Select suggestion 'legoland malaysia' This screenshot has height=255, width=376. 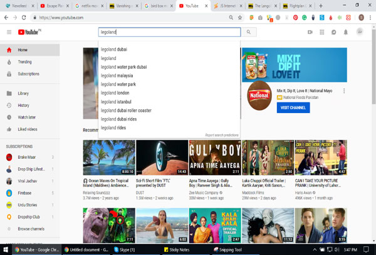169,76
